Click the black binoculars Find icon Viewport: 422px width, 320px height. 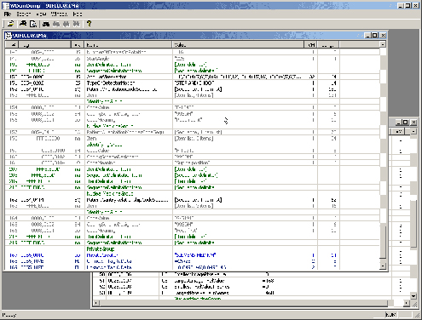(x=46, y=24)
